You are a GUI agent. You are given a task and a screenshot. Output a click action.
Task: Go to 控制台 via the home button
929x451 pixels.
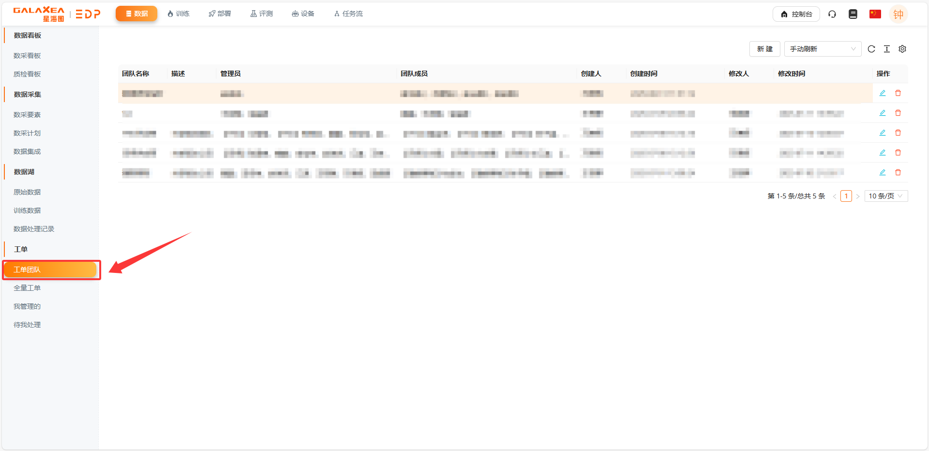(x=796, y=14)
